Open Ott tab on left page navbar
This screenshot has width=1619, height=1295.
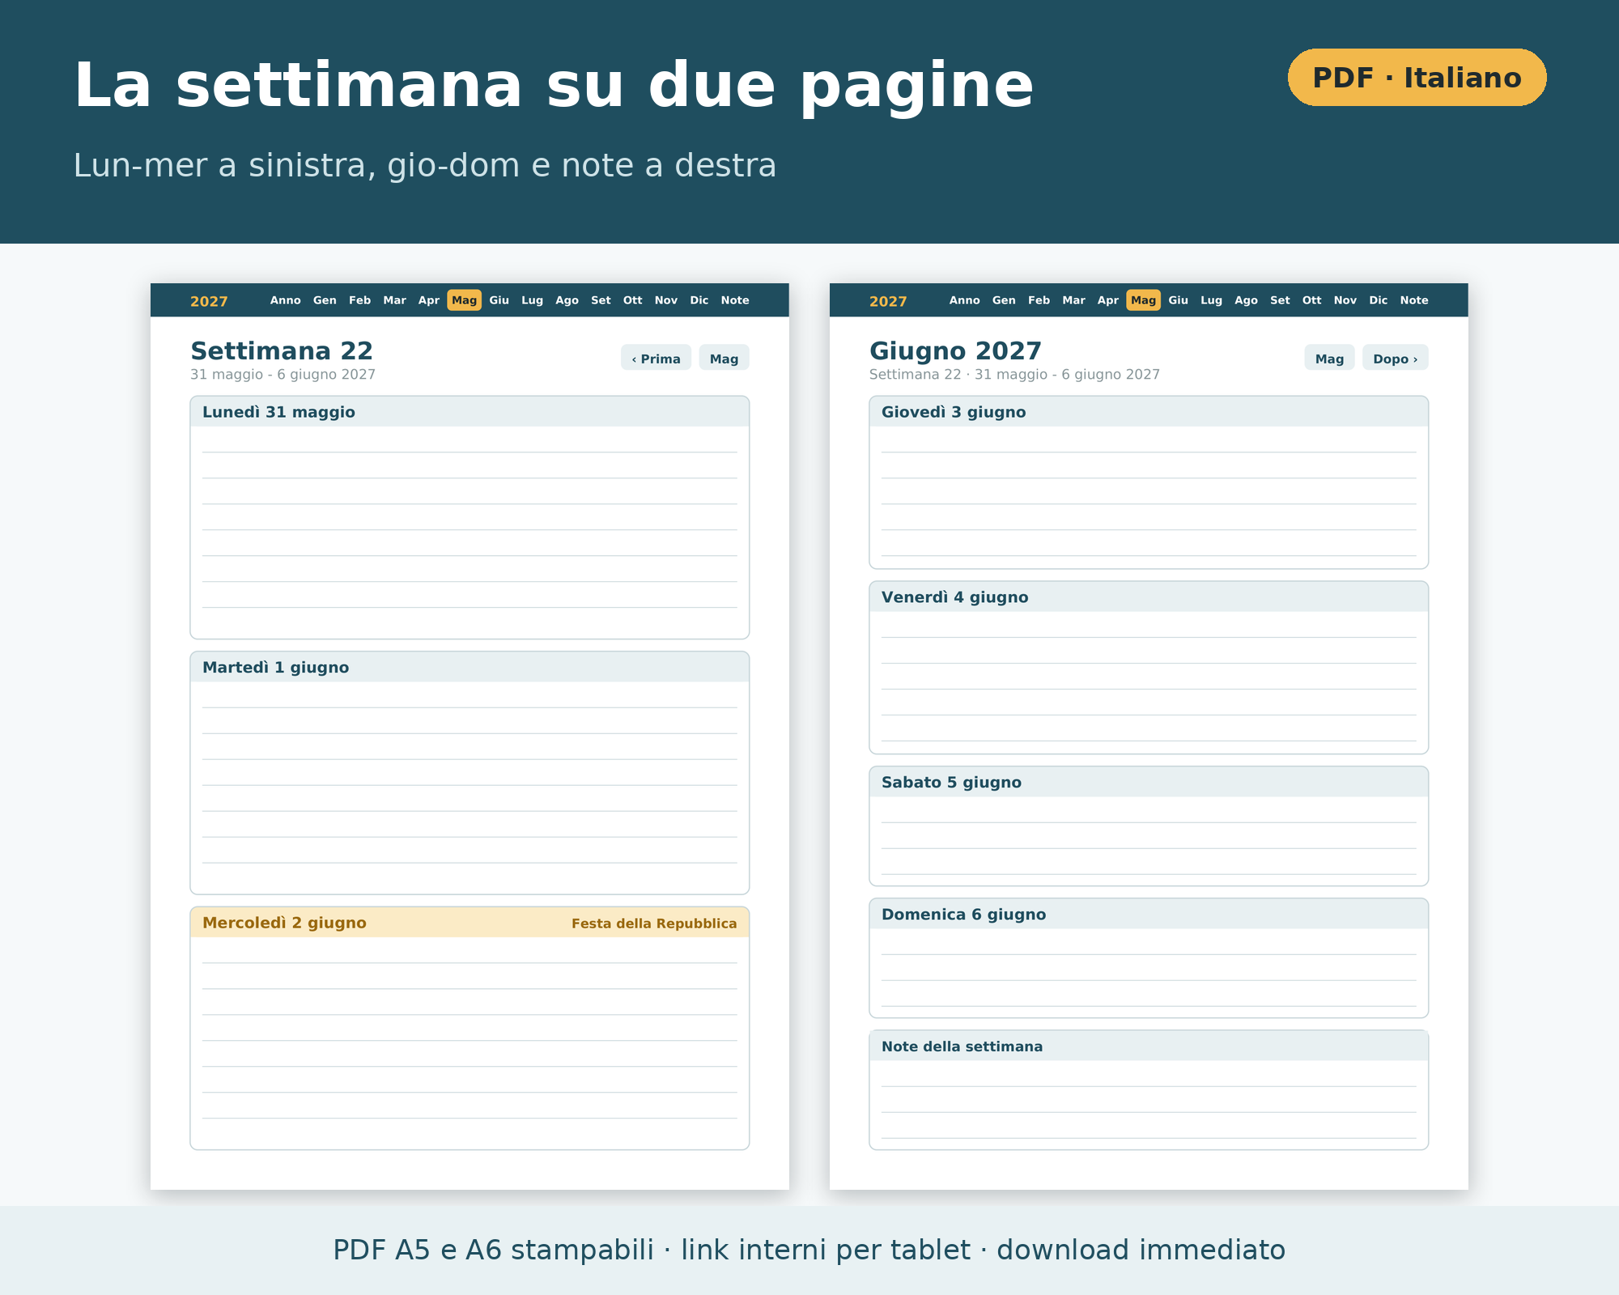[x=632, y=300]
